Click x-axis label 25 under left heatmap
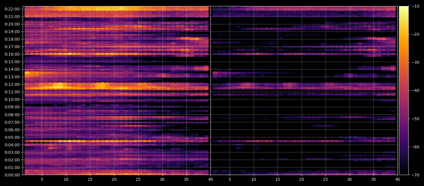424x186 pixels. point(138,180)
